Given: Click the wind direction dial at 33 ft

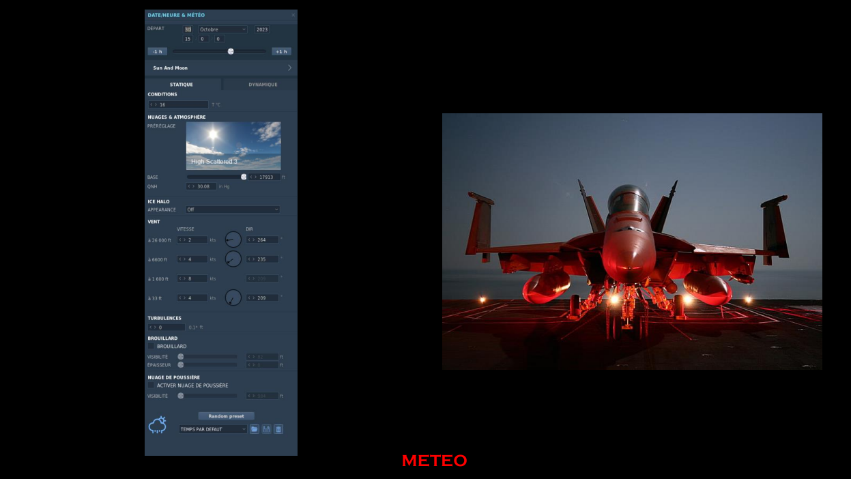Looking at the screenshot, I should [233, 297].
